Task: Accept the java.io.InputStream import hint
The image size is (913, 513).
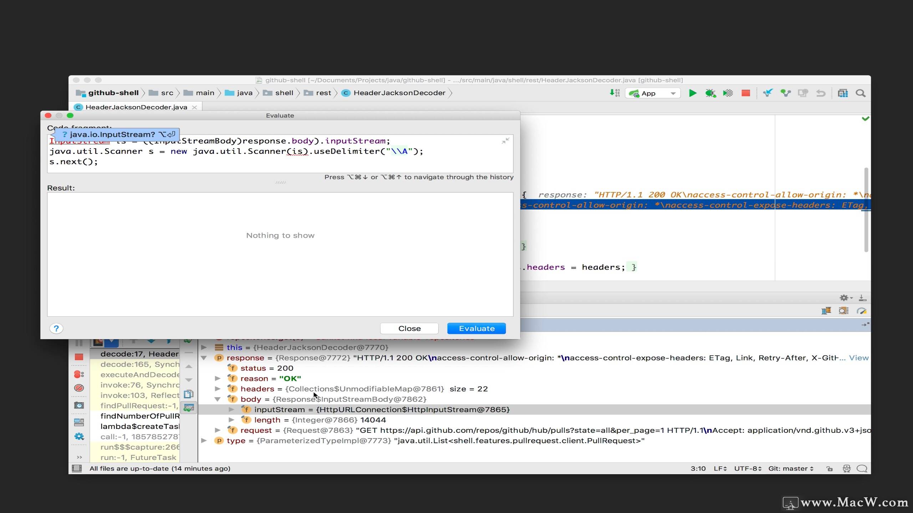Action: pos(117,134)
